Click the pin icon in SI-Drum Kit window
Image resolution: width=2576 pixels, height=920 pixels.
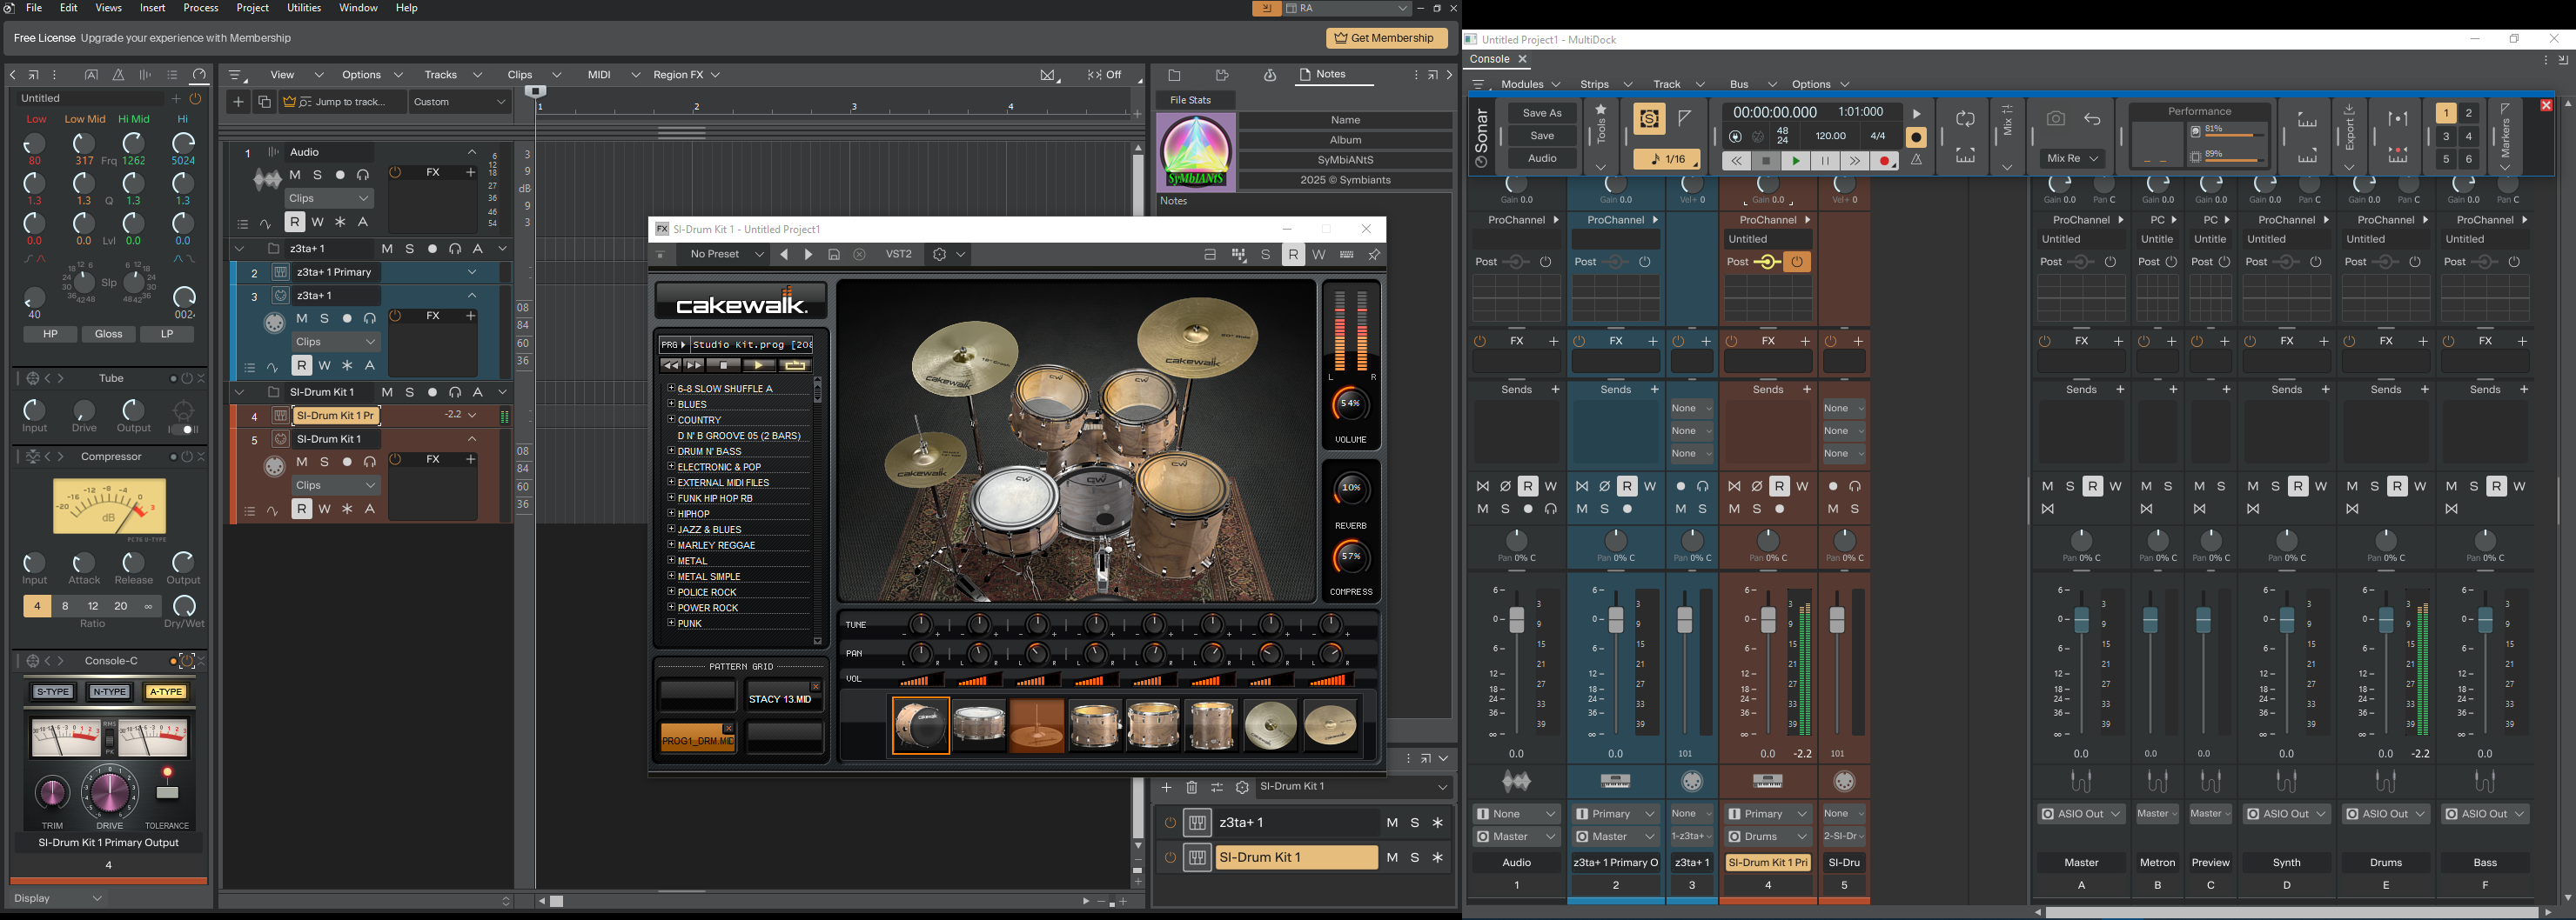pyautogui.click(x=1375, y=255)
